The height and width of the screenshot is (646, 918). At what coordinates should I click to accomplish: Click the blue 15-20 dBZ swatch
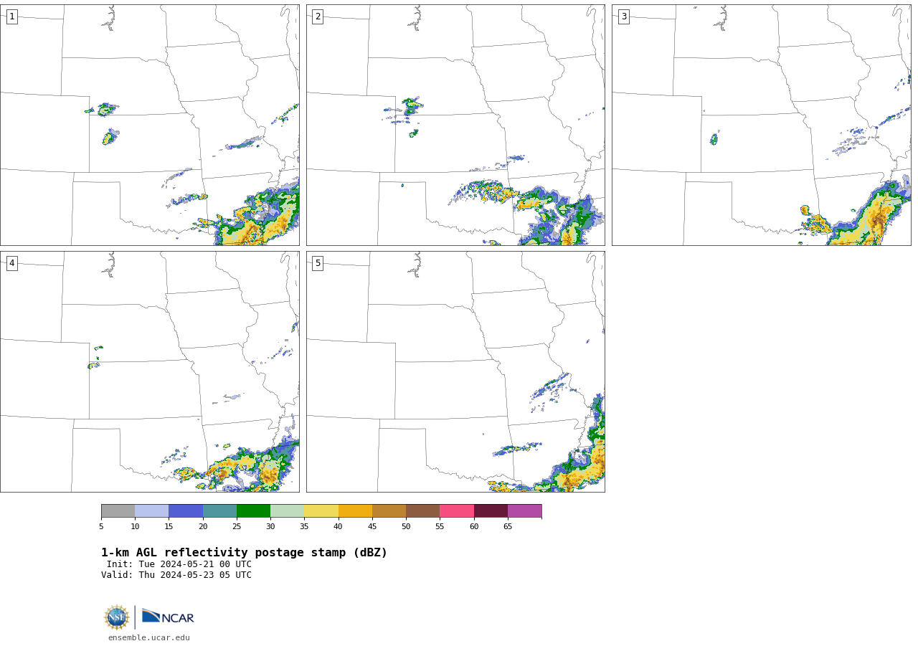186,510
